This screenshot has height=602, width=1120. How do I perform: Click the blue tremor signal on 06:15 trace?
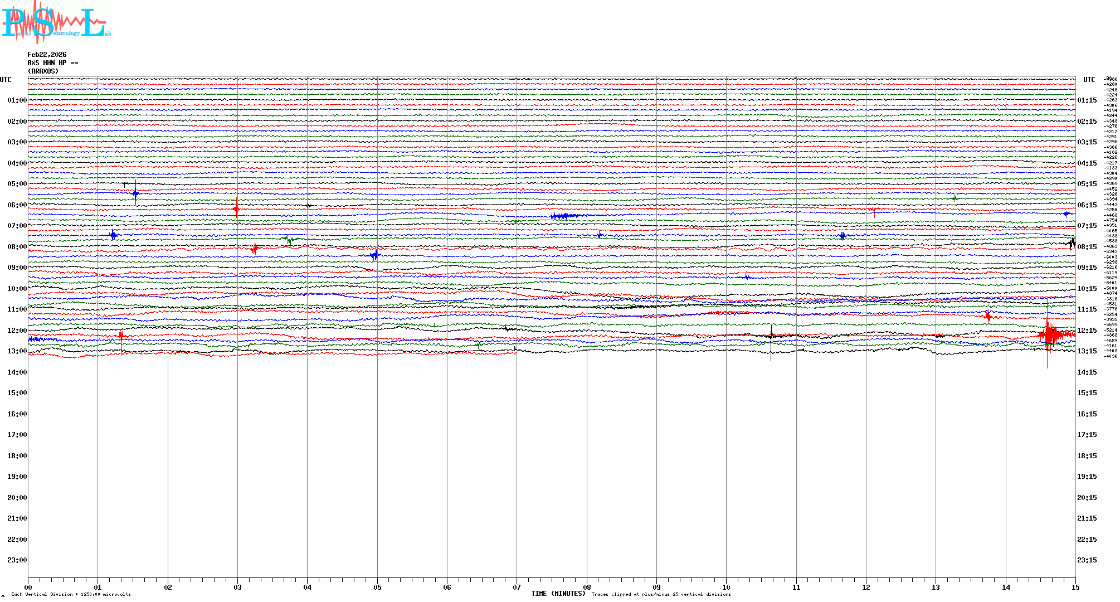pyautogui.click(x=564, y=216)
